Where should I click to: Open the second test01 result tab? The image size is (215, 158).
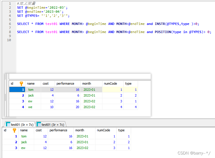[51, 124]
